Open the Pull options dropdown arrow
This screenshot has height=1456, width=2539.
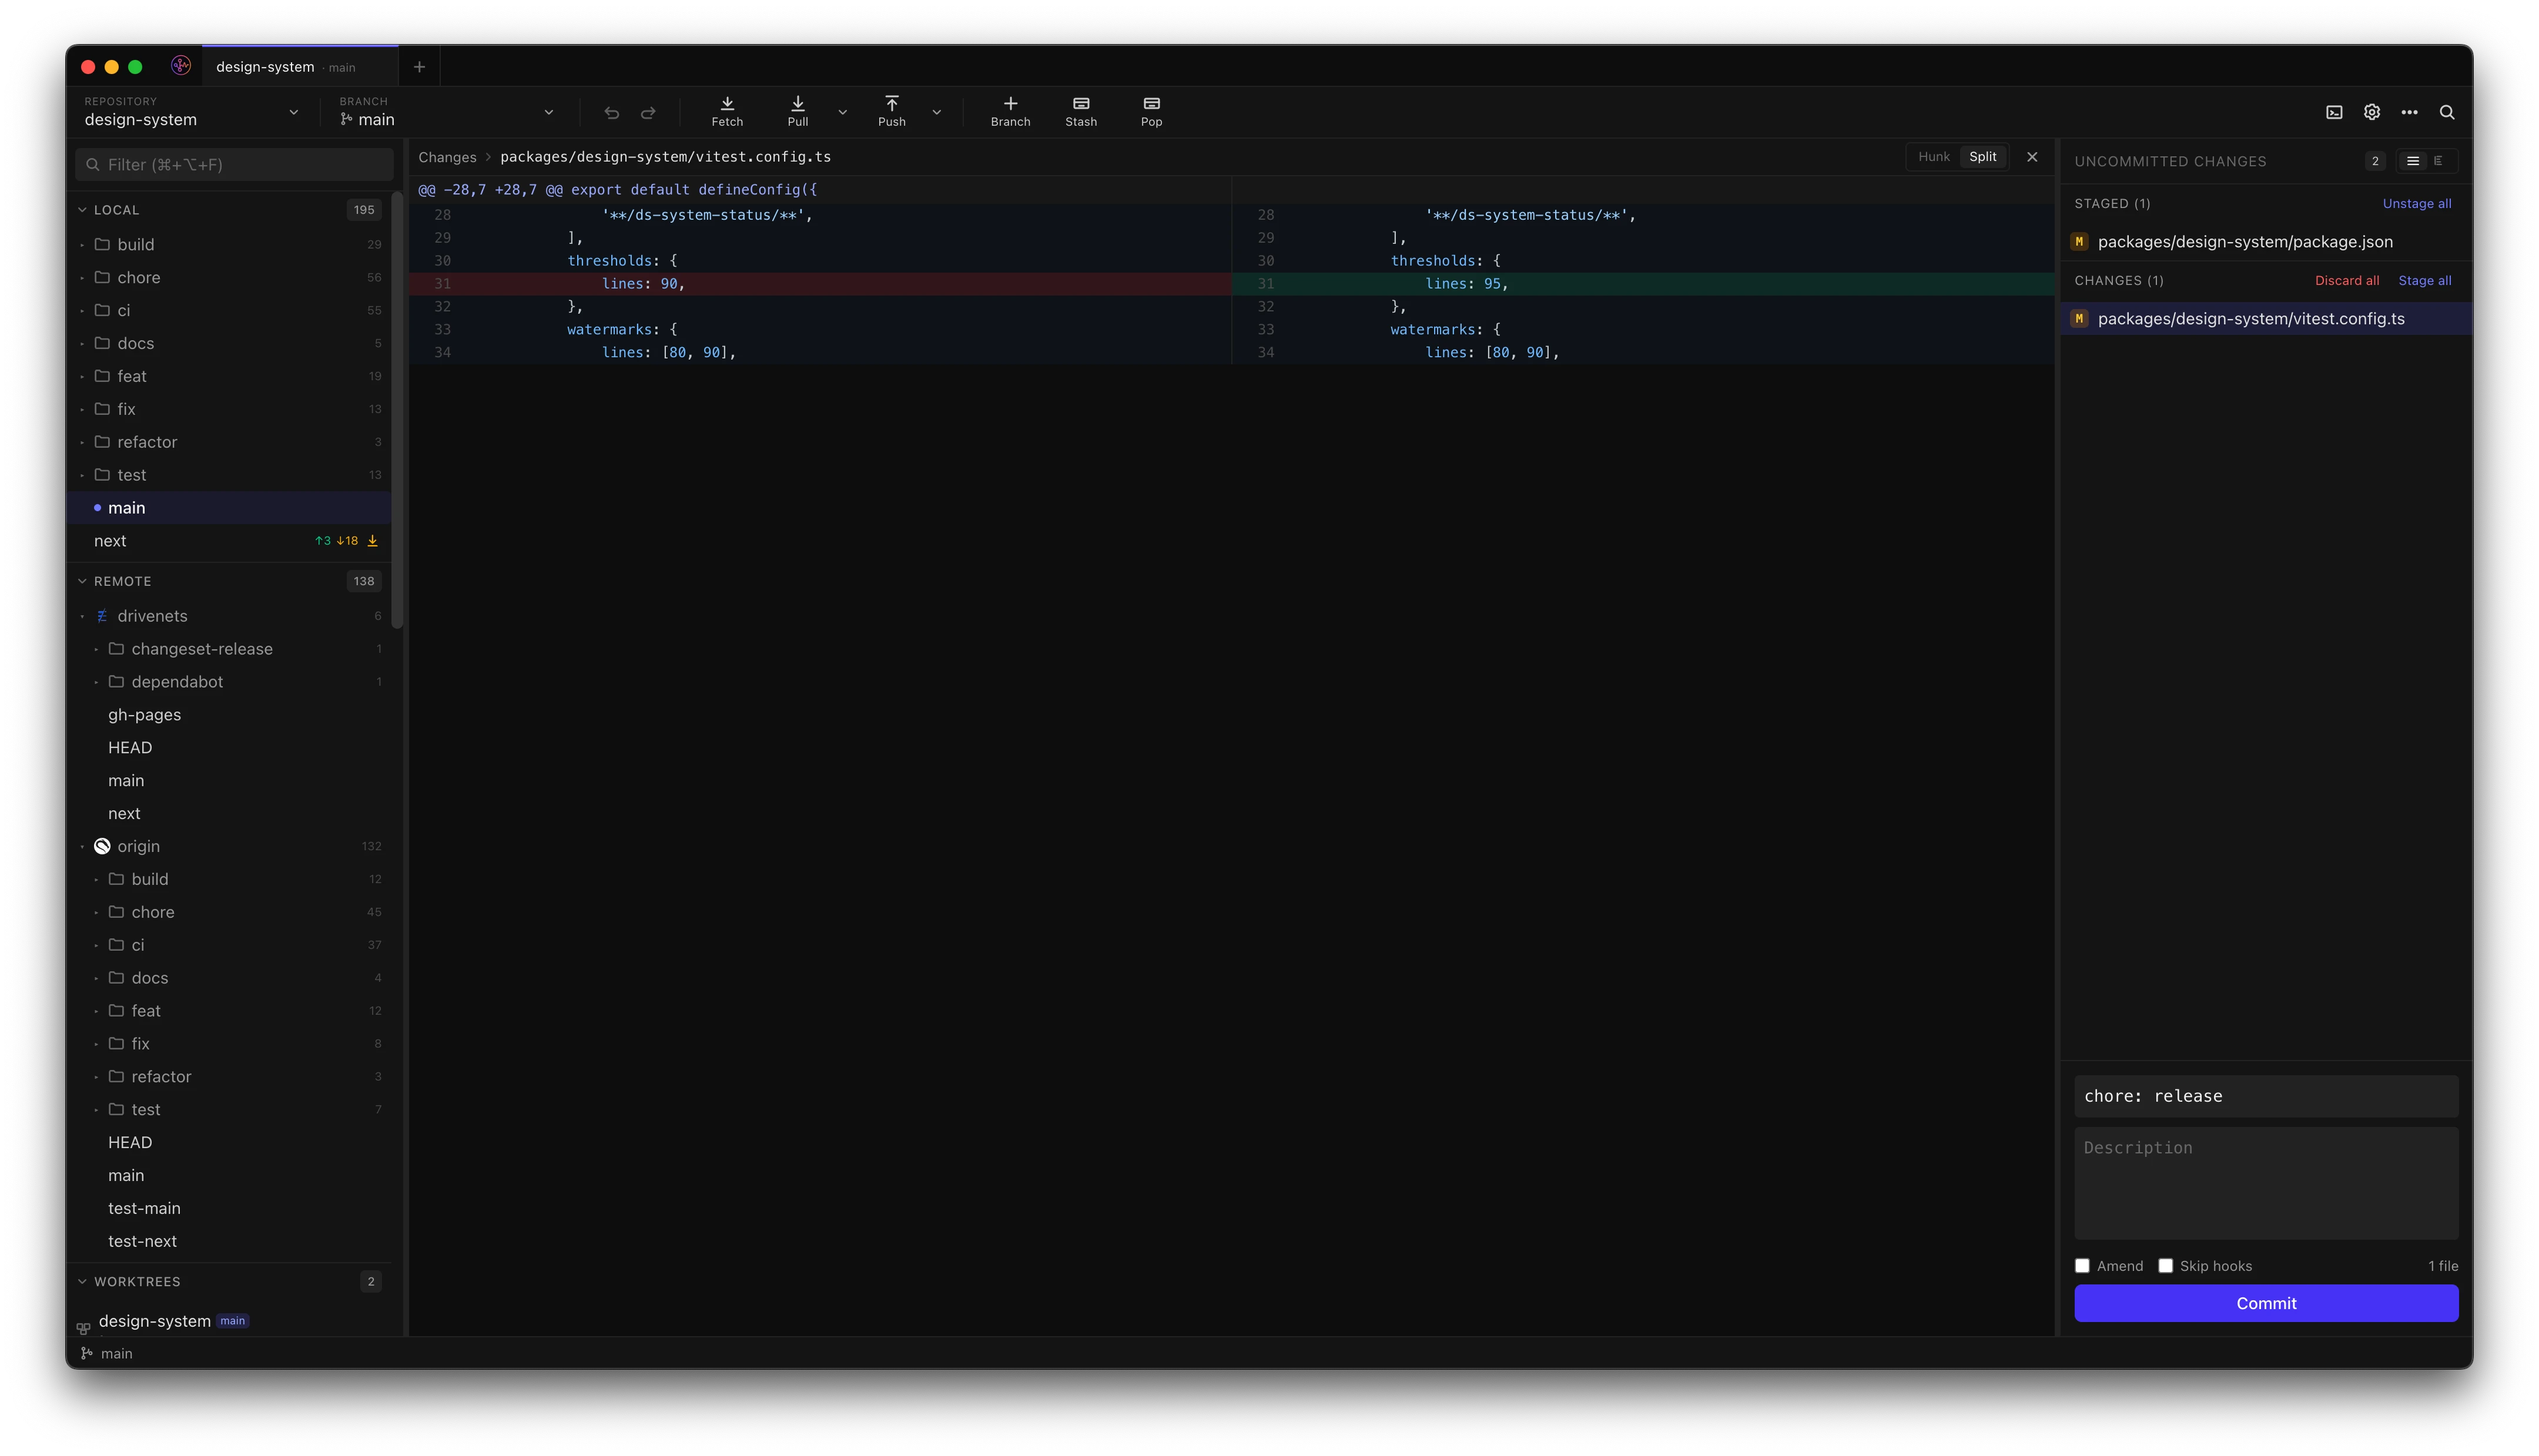pos(842,113)
